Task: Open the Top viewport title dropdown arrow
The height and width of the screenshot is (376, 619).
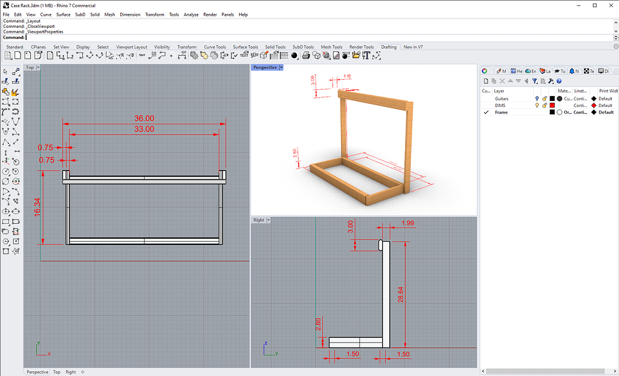Action: point(39,68)
